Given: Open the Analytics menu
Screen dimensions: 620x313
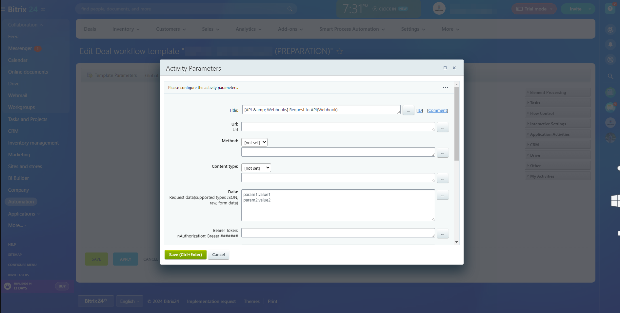Looking at the screenshot, I should [249, 29].
